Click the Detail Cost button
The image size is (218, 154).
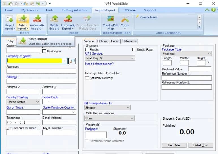pos(200,145)
